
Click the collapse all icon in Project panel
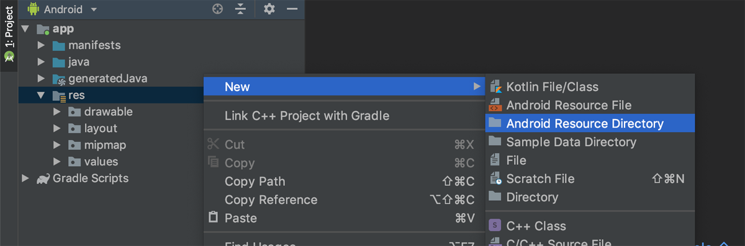point(241,9)
